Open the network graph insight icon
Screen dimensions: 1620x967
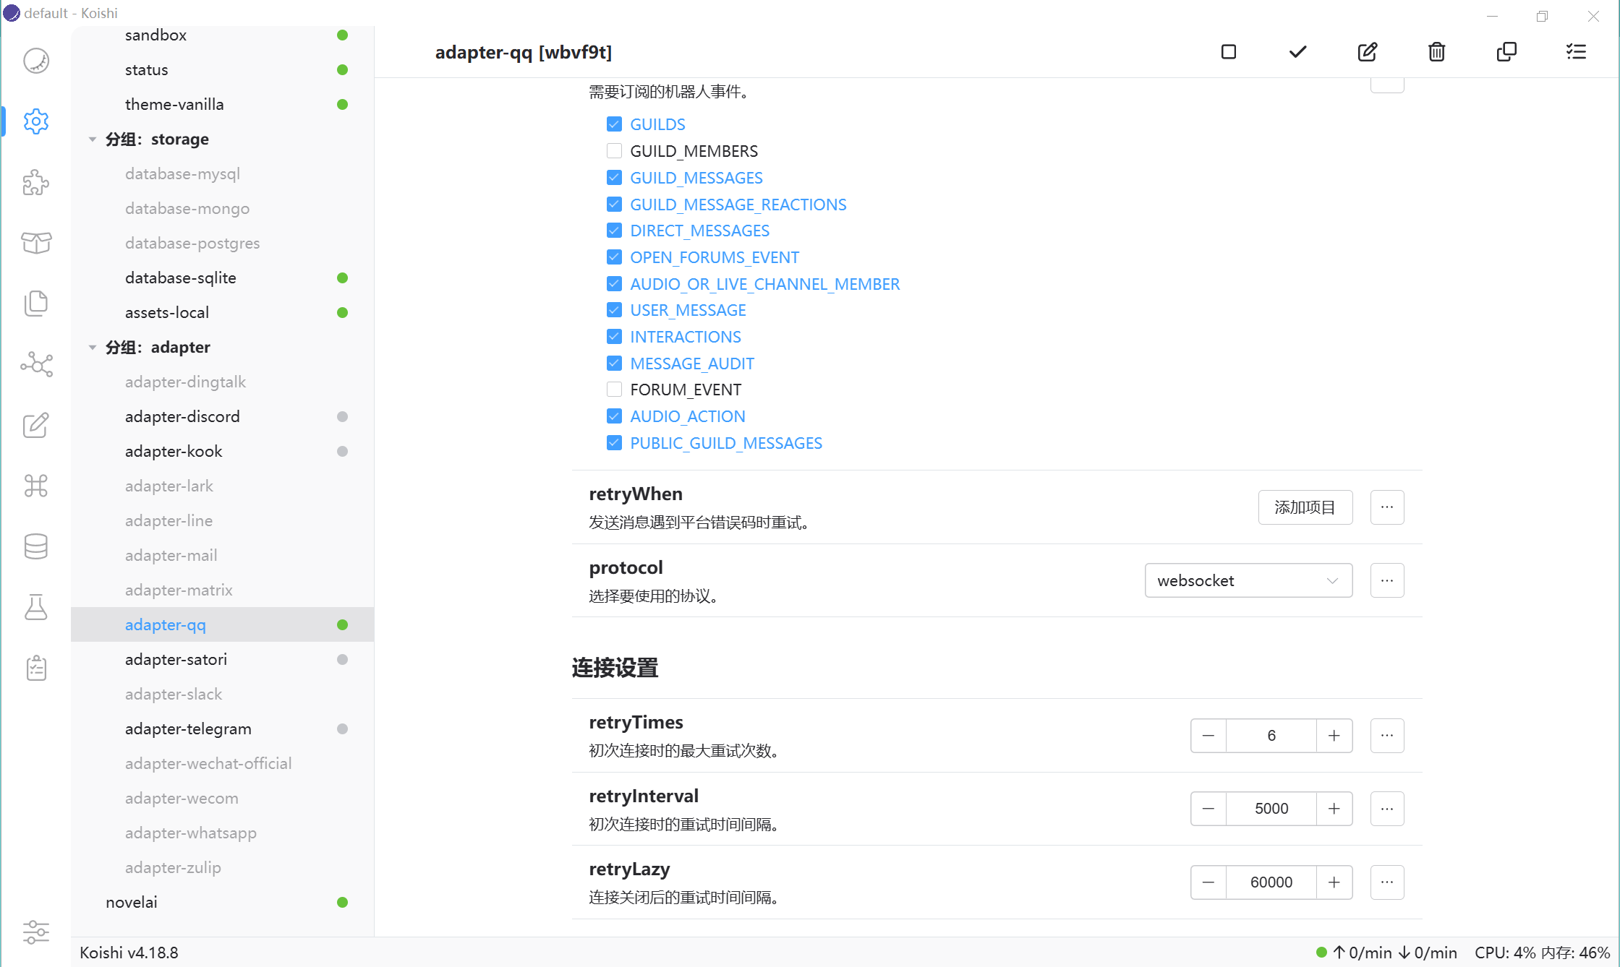coord(36,364)
